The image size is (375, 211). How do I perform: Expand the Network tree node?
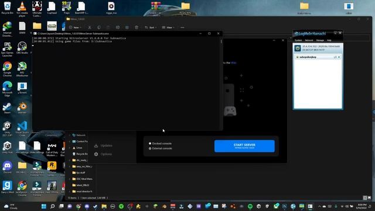[x=70, y=135]
